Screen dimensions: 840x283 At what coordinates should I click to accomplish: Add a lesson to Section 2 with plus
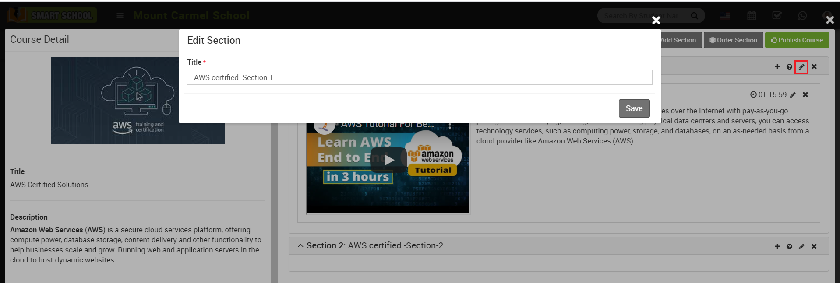(777, 247)
